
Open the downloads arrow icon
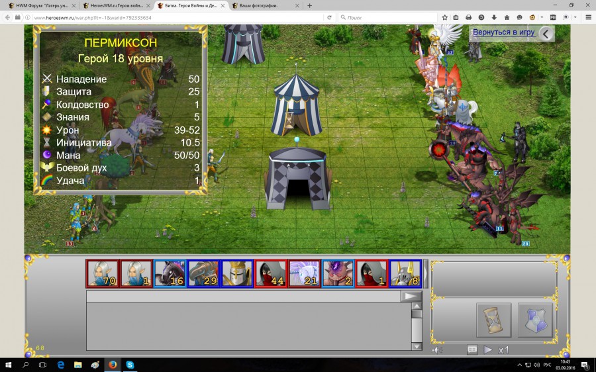494,17
